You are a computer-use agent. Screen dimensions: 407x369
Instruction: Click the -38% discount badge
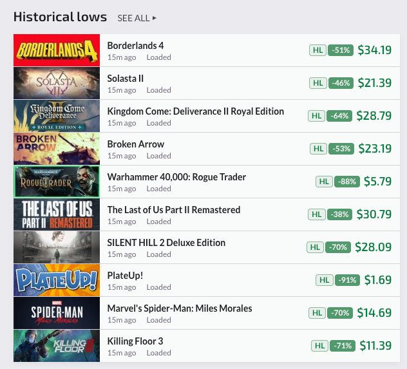point(339,214)
